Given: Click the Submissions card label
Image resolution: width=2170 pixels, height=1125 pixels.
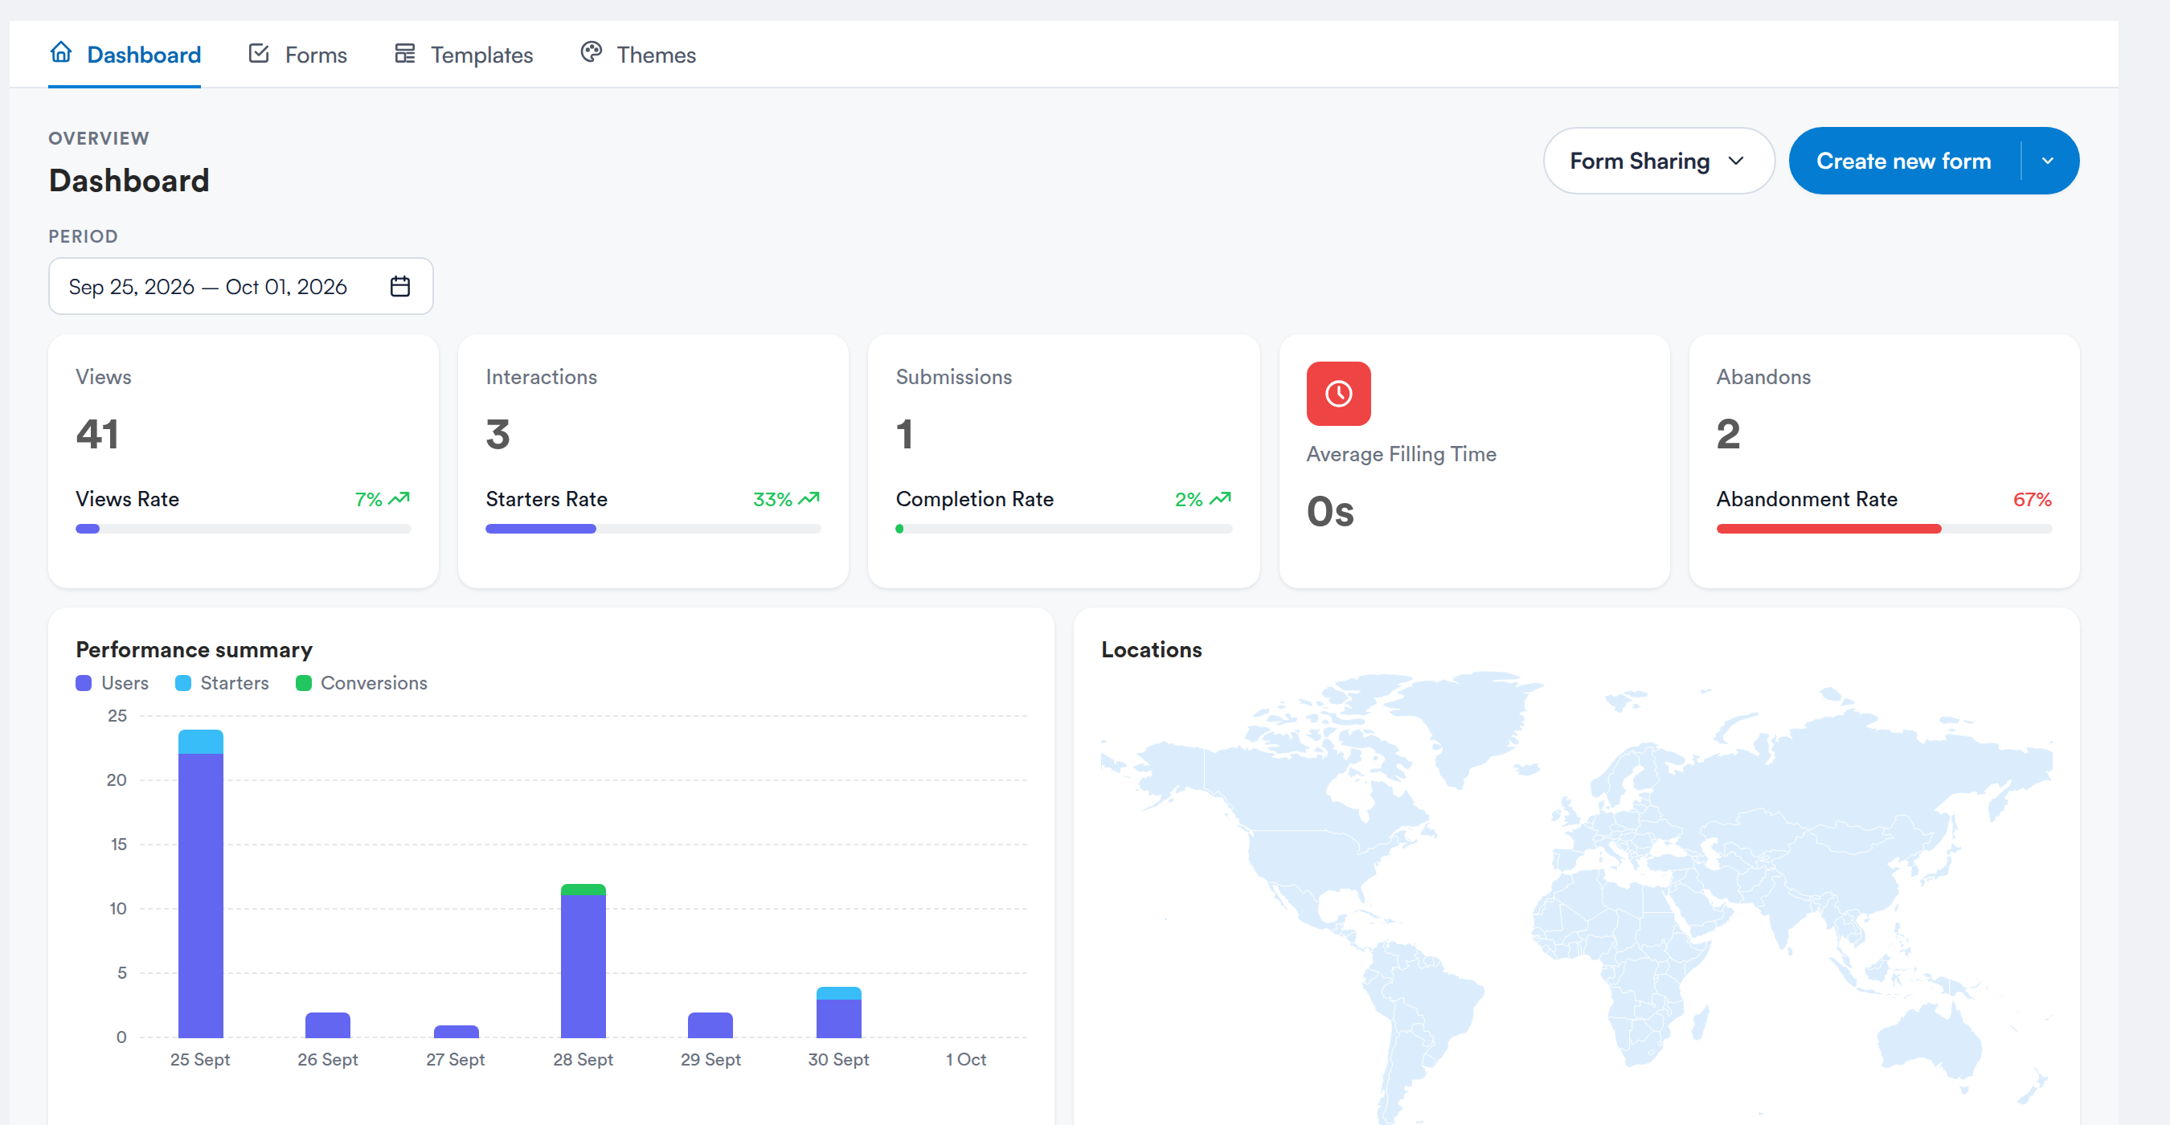Looking at the screenshot, I should click(953, 377).
